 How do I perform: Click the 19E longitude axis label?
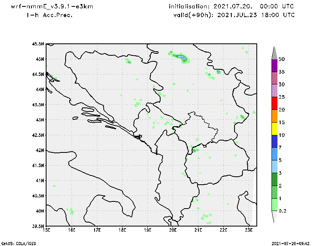pos(147,230)
